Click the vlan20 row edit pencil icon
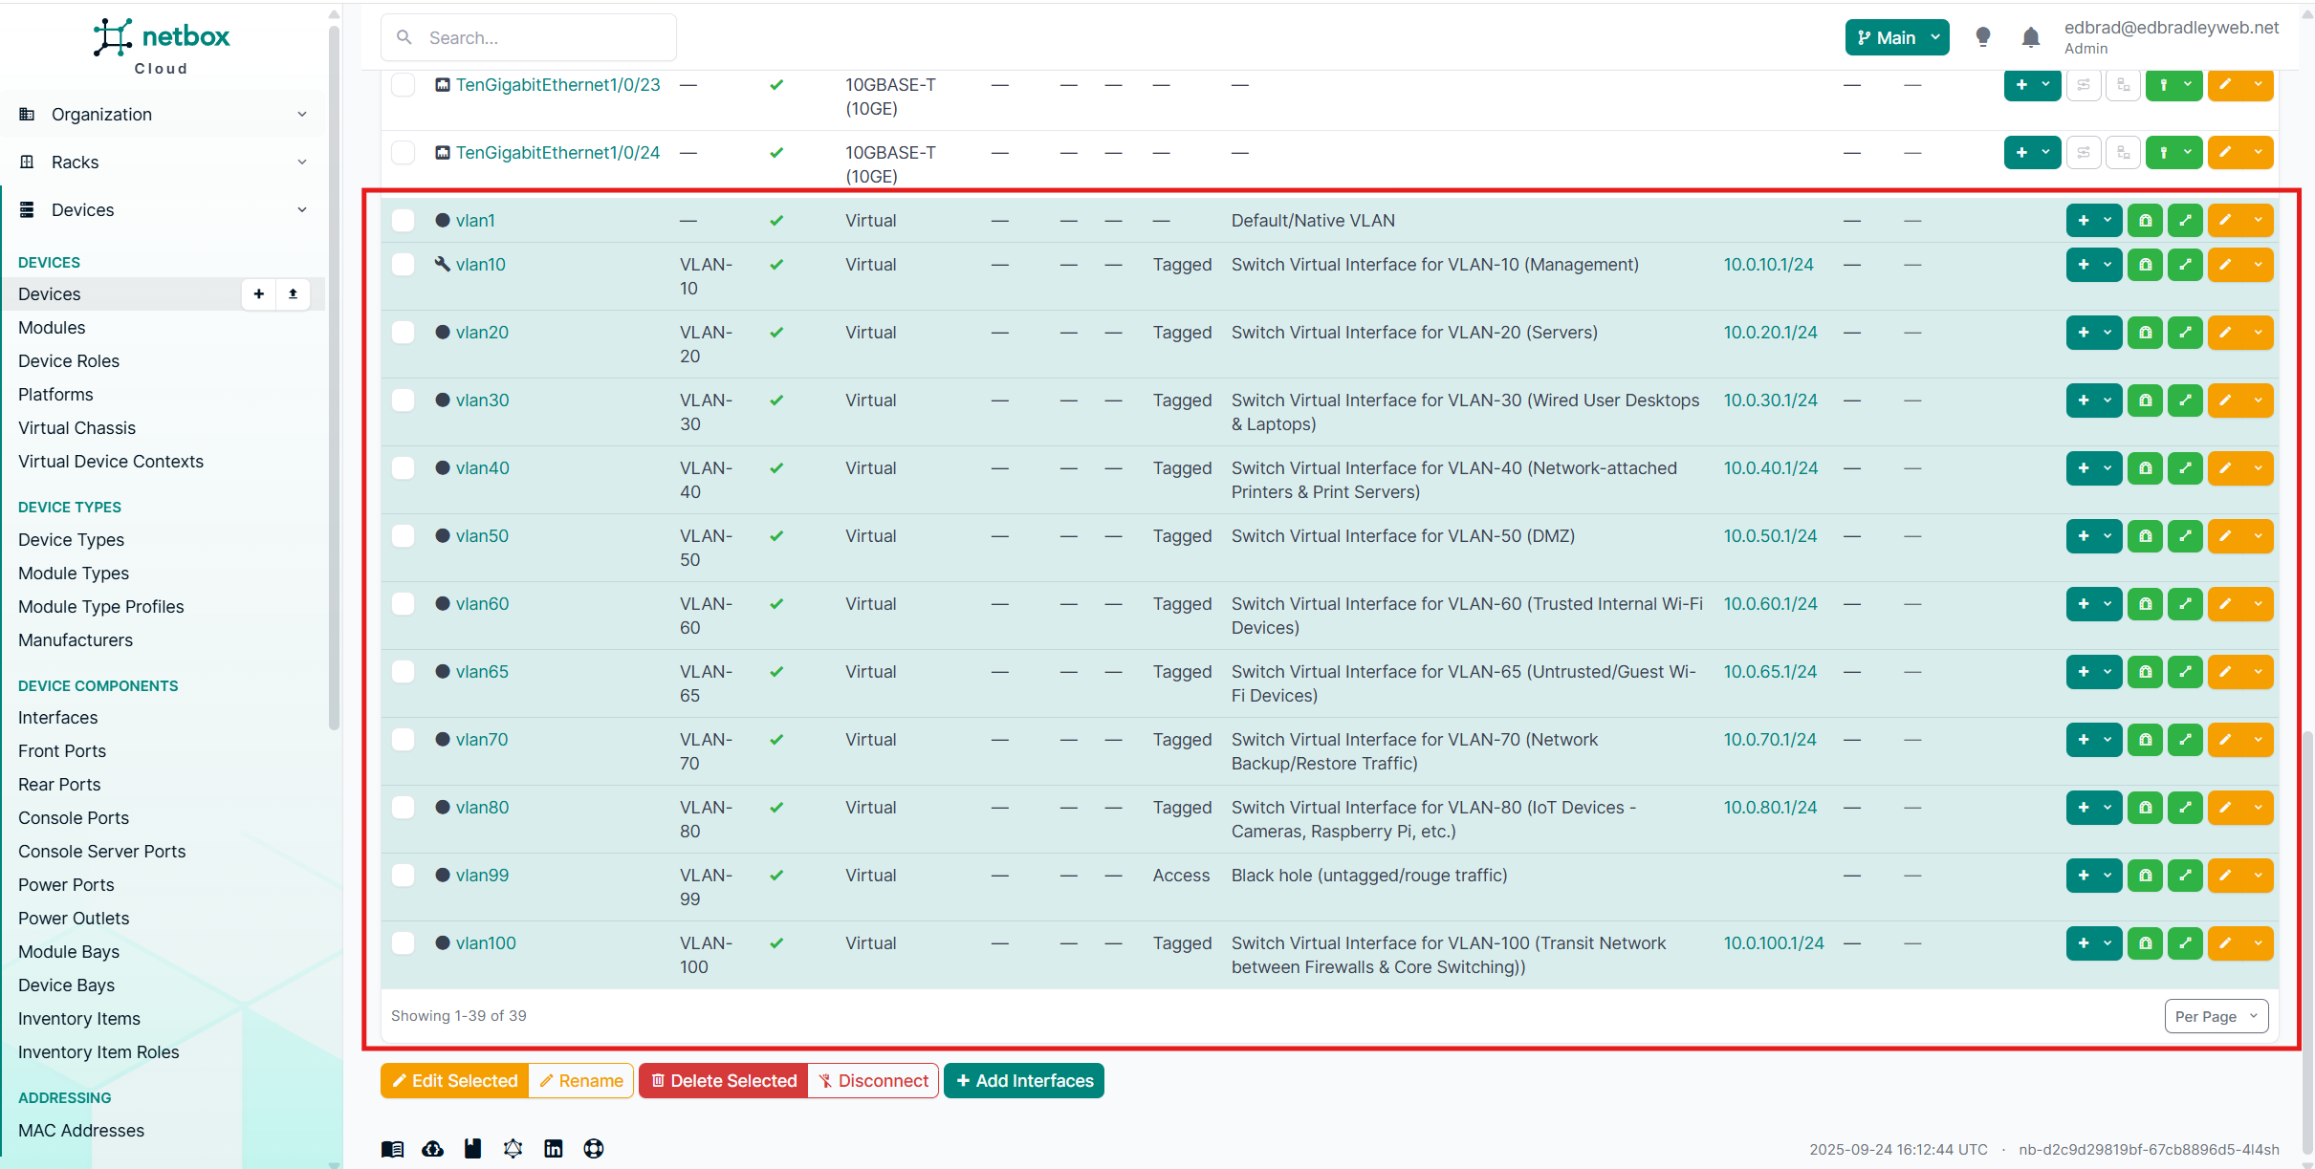The width and height of the screenshot is (2315, 1169). (2225, 333)
